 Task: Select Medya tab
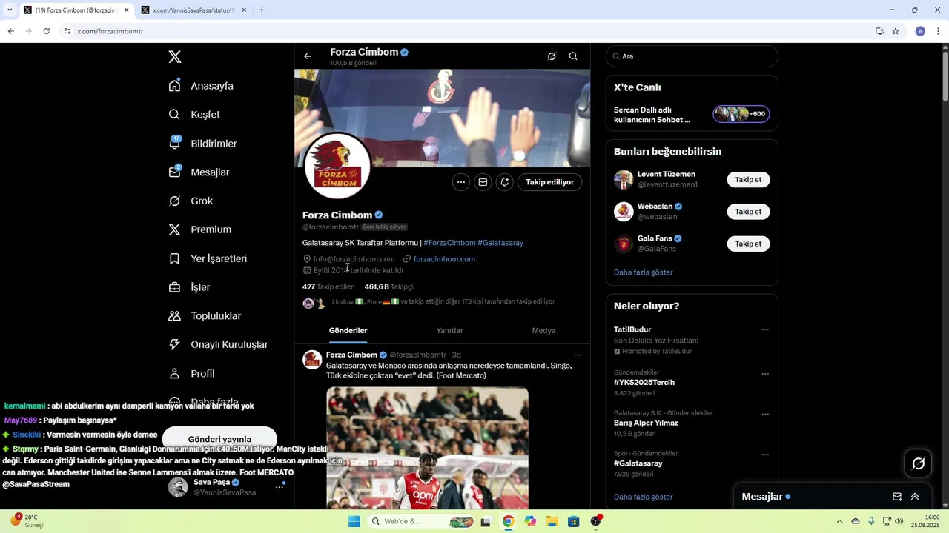pos(543,331)
